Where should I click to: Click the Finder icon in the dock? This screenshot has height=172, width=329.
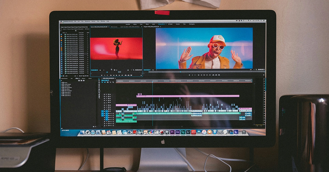pyautogui.click(x=82, y=132)
